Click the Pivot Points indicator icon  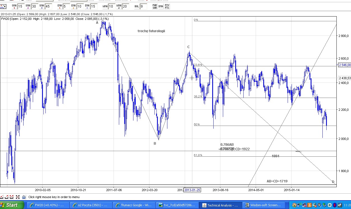pyautogui.click(x=167, y=6)
